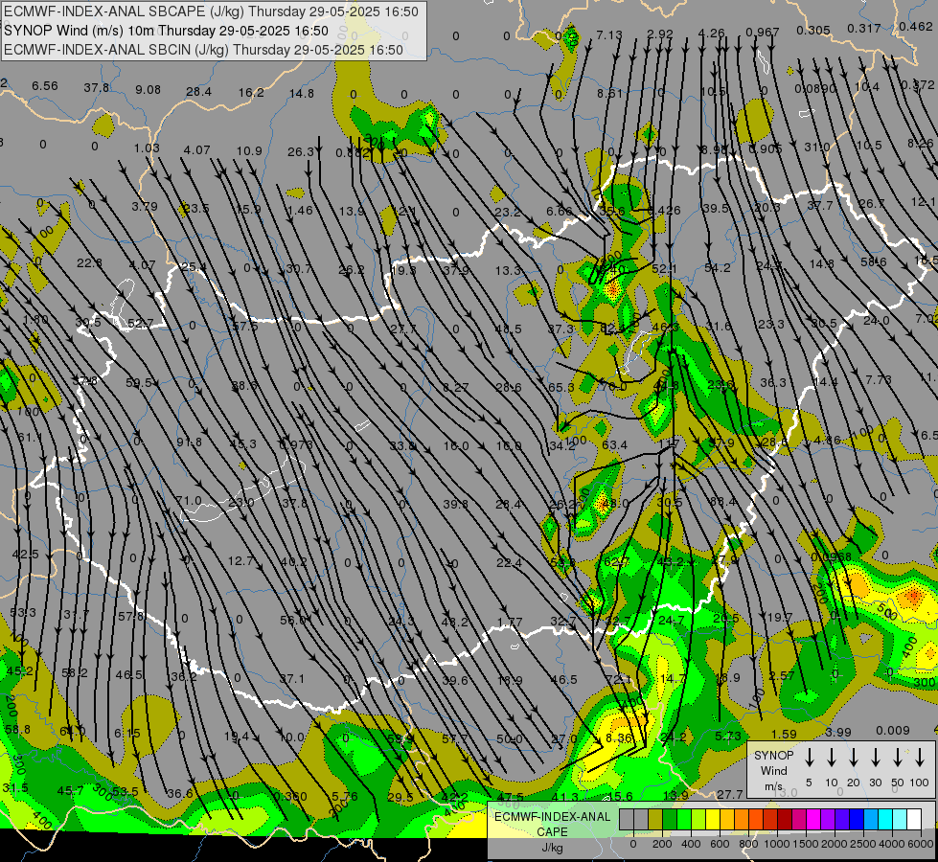This screenshot has height=862, width=938.
Task: Click the wind arrow above 50 in SYNOP legend
Action: click(x=898, y=758)
